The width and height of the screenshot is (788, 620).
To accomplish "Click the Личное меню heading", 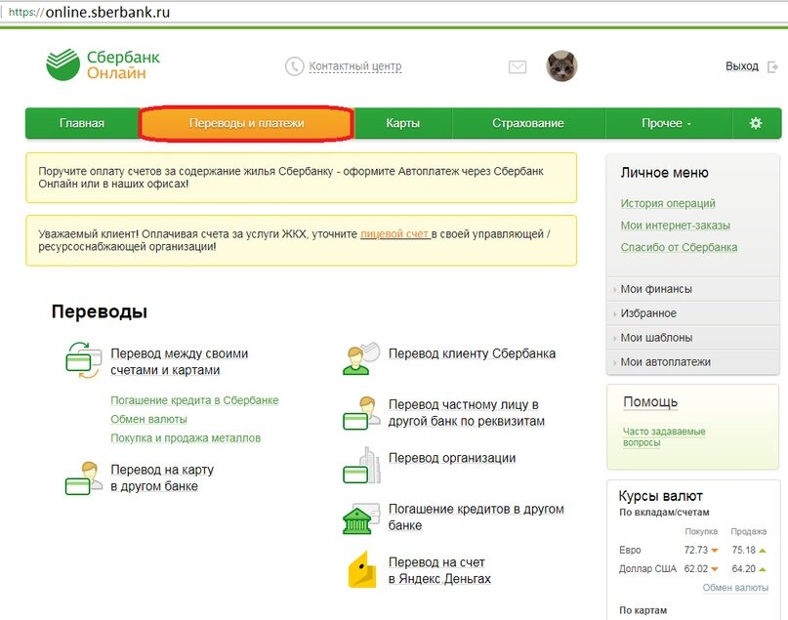I will [x=664, y=173].
